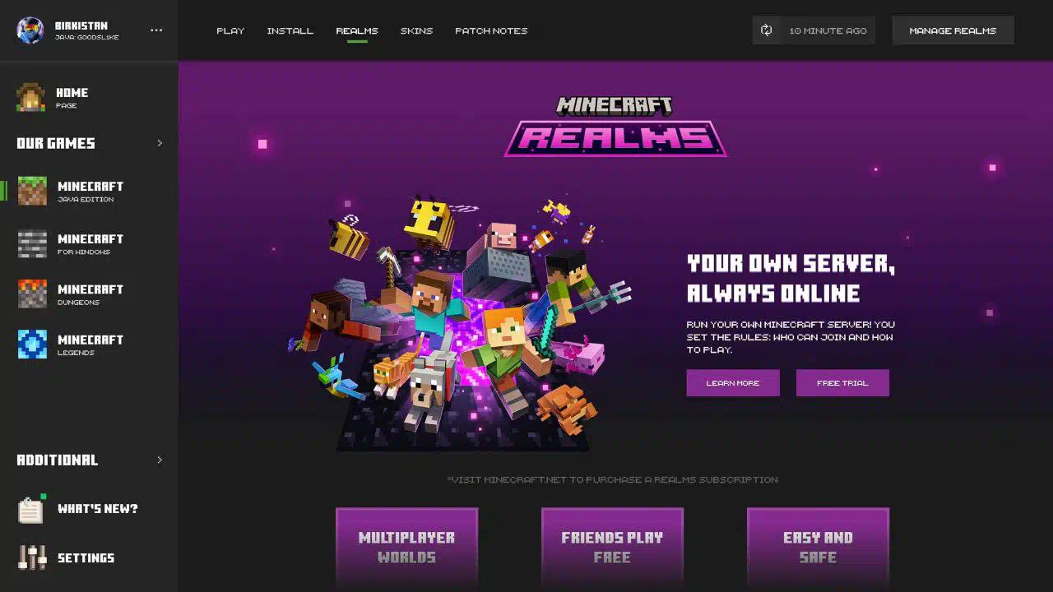Go to the Install tab
1053x592 pixels.
pyautogui.click(x=290, y=30)
